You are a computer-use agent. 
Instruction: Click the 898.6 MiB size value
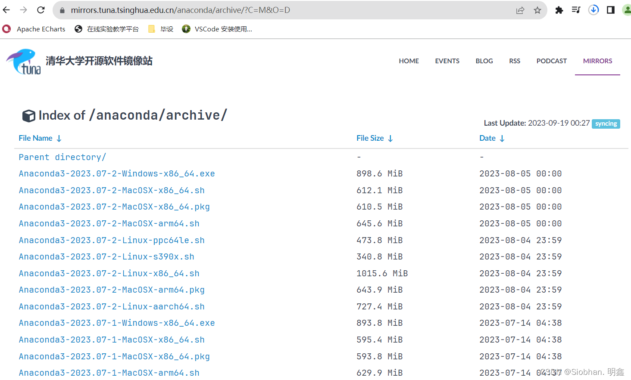click(x=379, y=174)
